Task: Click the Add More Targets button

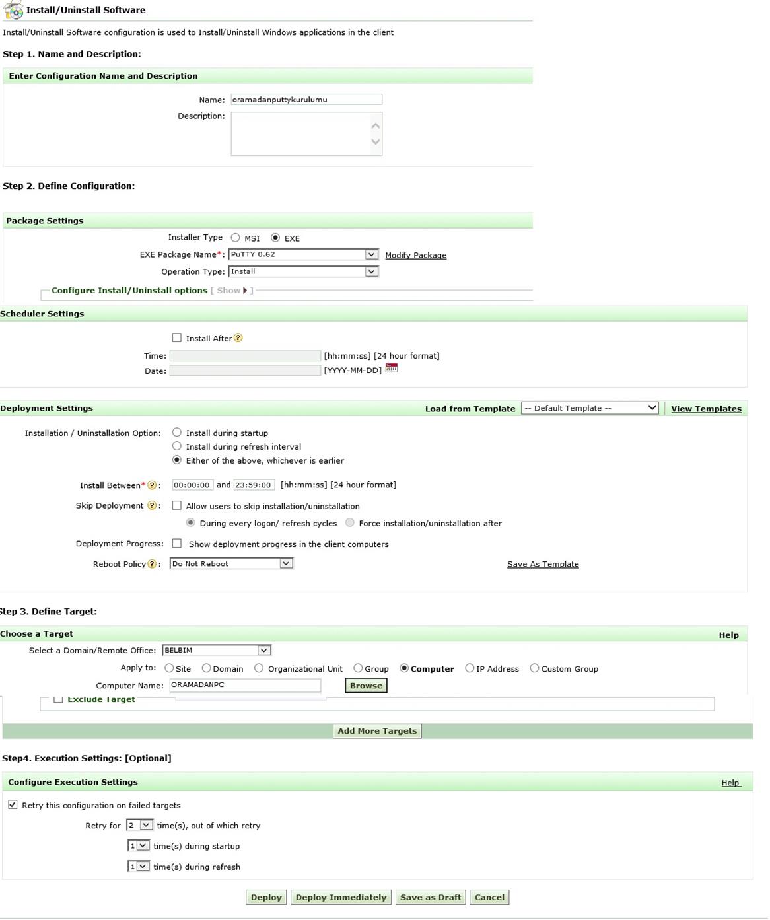Action: click(377, 731)
